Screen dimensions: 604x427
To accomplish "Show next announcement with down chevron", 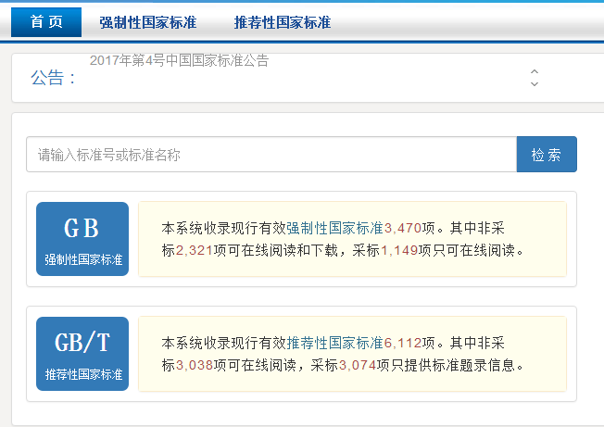I will pyautogui.click(x=534, y=84).
